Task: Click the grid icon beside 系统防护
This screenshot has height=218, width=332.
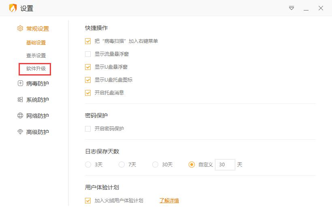Action: (20, 100)
